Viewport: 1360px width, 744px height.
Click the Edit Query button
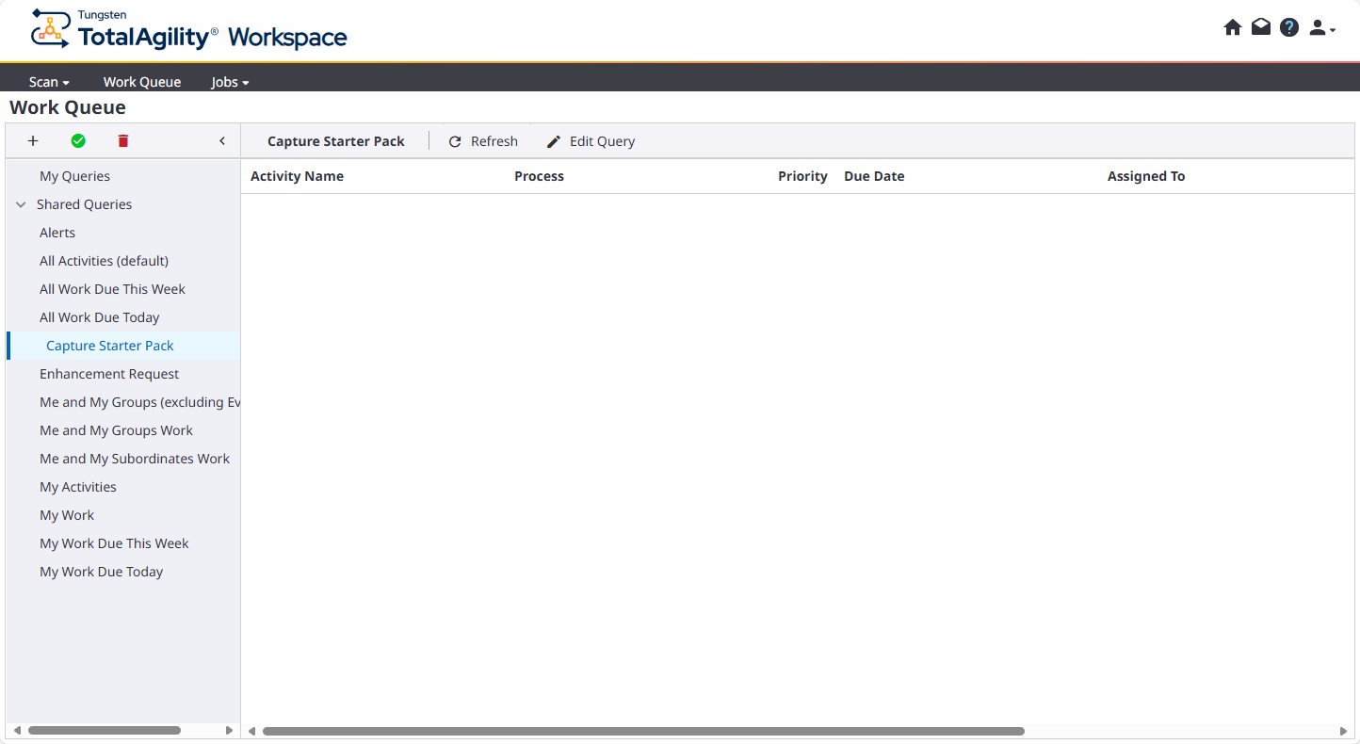pos(591,141)
